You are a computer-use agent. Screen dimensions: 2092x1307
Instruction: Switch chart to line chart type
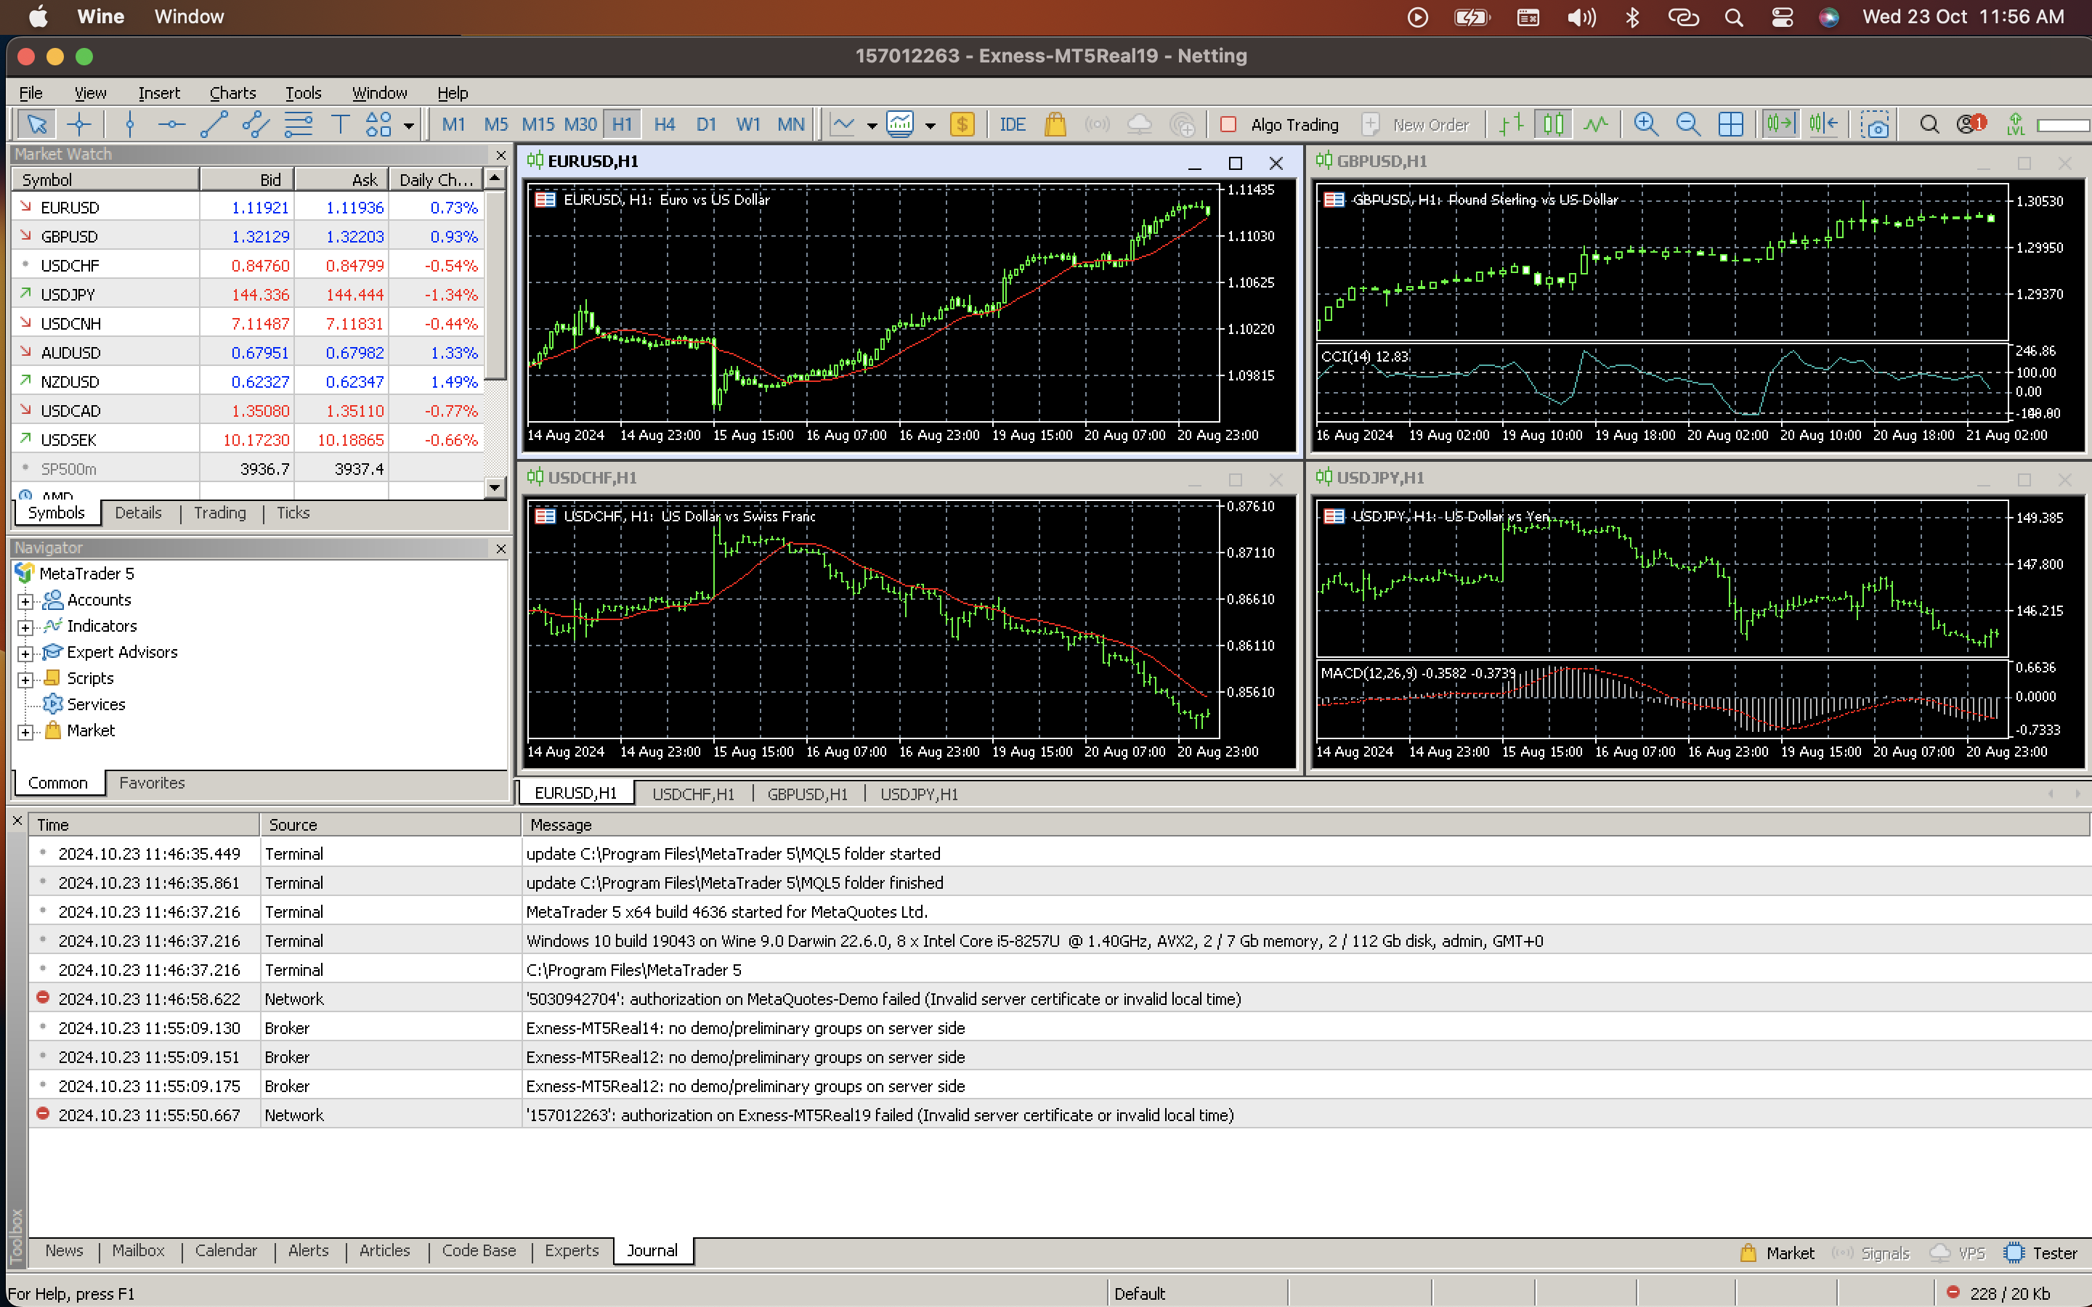pos(1595,124)
